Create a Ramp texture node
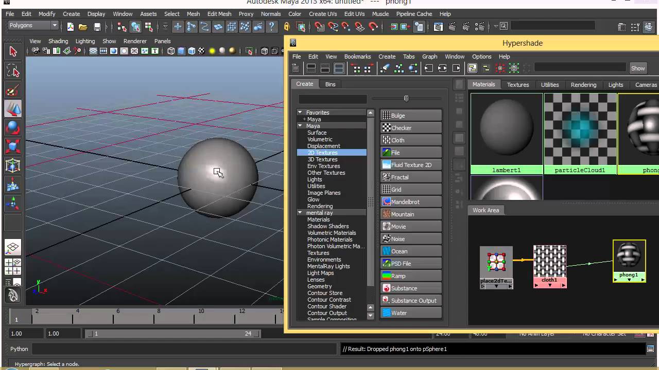Viewport: 659px width, 370px height. [411, 276]
